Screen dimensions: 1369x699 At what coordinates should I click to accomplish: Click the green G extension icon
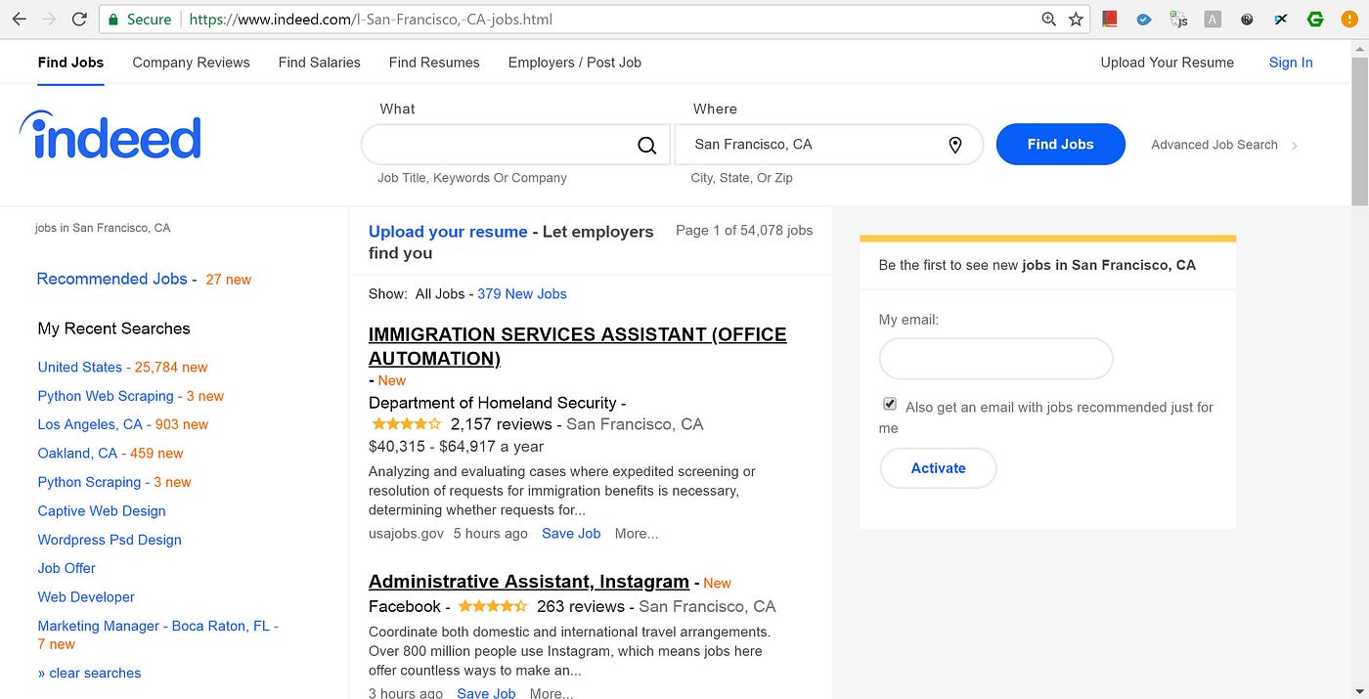(1316, 19)
